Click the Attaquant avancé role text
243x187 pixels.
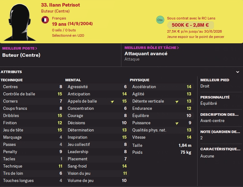[x=146, y=54]
